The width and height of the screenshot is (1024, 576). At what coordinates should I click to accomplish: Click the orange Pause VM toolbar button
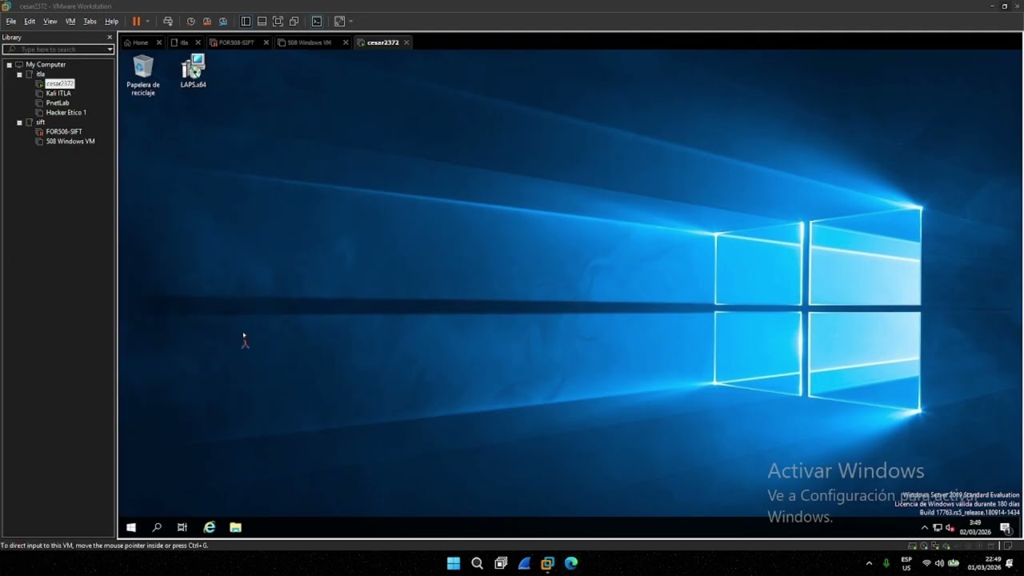[136, 22]
